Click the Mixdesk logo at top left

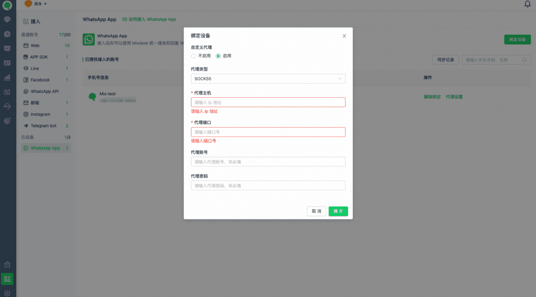[7, 6]
